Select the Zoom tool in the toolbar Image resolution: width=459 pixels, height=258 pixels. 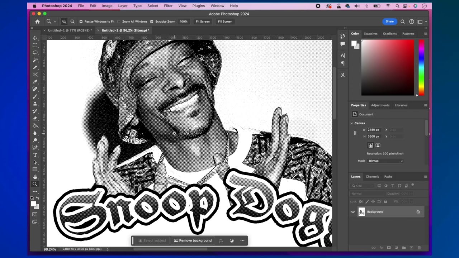coord(35,184)
